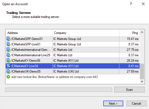Click the scan progress bar
The width and height of the screenshot is (149, 109).
(59, 90)
